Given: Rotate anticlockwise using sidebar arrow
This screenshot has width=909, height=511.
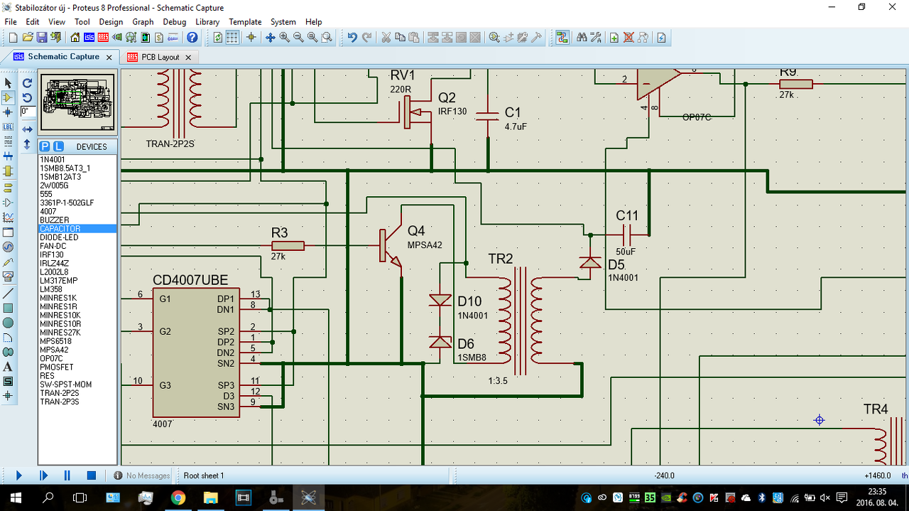Looking at the screenshot, I should tap(27, 97).
